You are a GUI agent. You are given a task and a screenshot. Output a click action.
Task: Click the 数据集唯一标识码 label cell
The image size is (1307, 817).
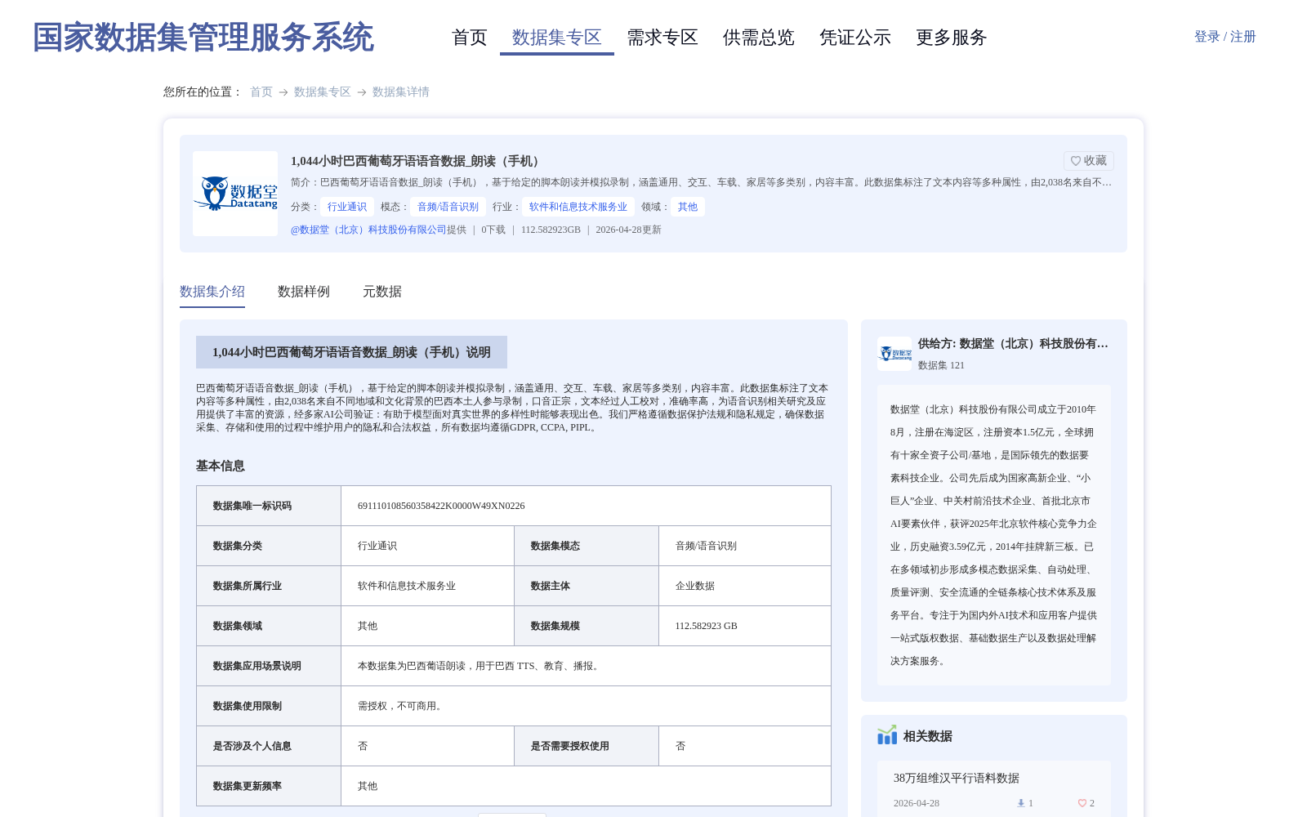(x=269, y=506)
